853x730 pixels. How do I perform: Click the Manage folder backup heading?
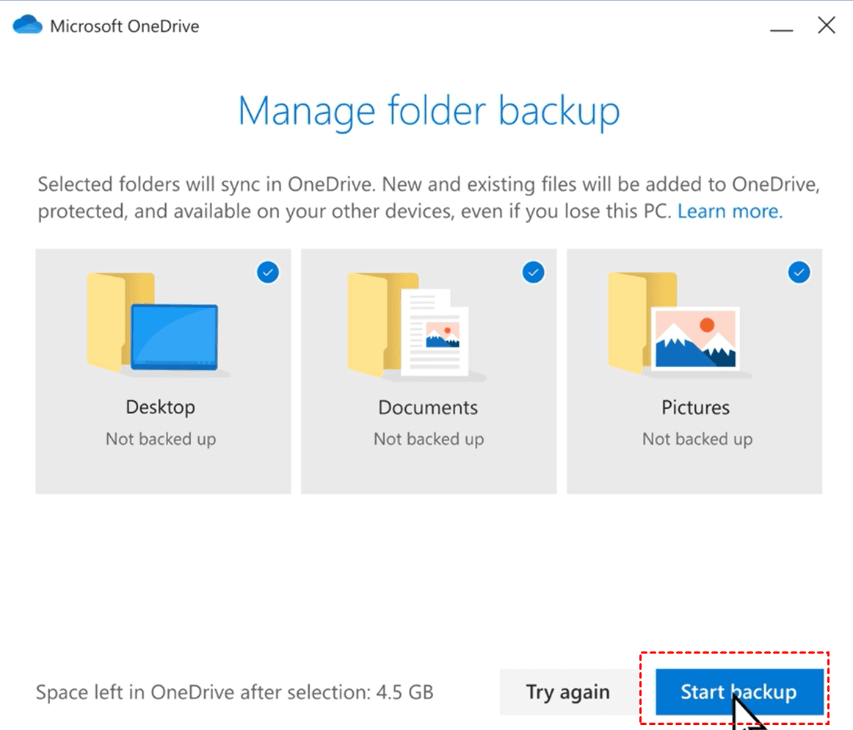point(429,111)
